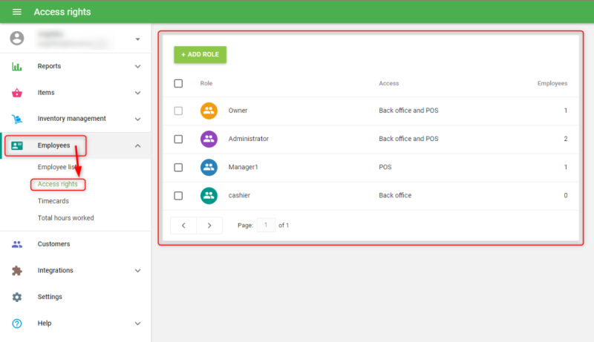
Task: Expand the Reports menu chevron
Action: point(137,66)
